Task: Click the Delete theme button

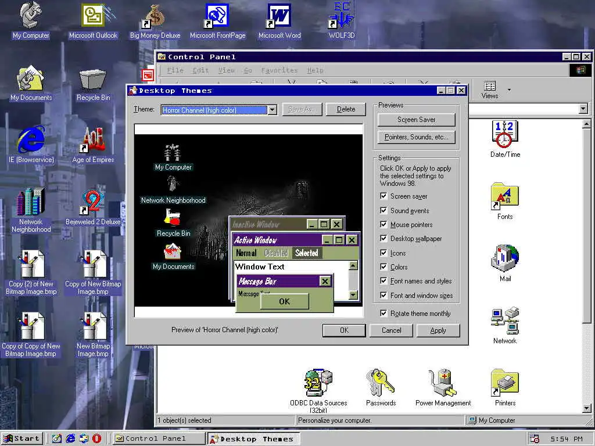Action: [x=346, y=109]
